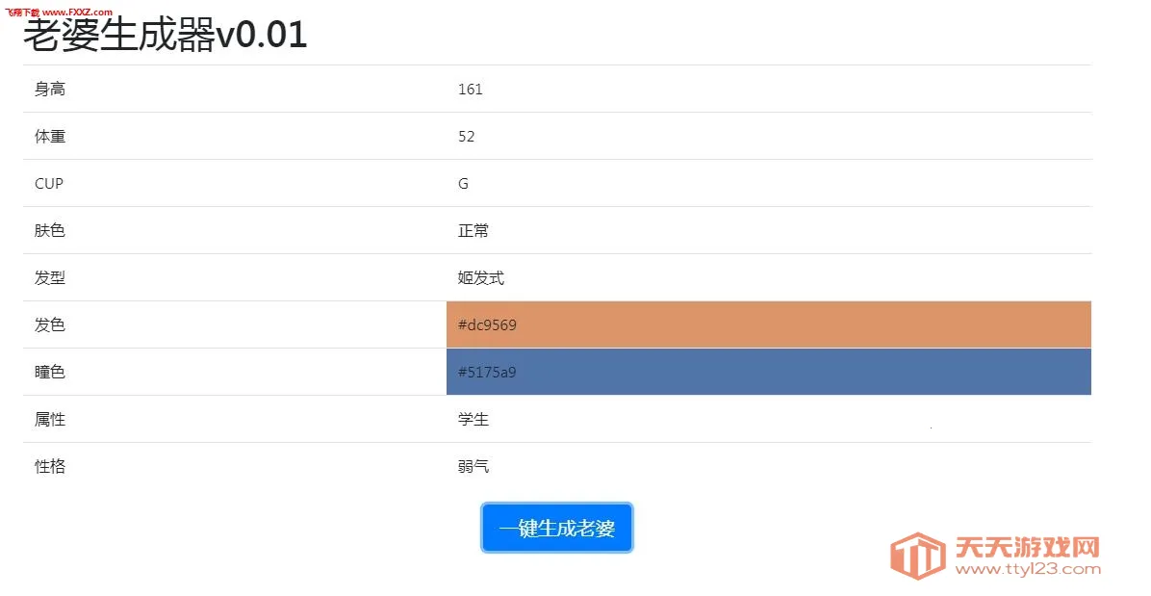Click the CUP attribute label
The image size is (1151, 596).
(48, 183)
